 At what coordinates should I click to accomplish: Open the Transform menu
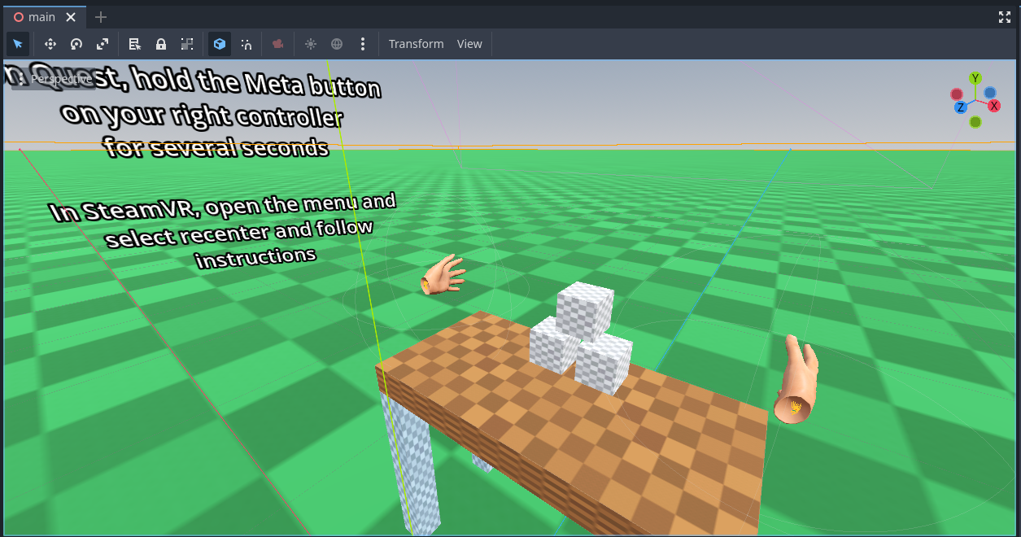tap(416, 44)
